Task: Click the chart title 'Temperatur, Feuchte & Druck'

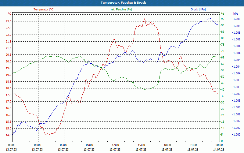Action: (x=123, y=3)
